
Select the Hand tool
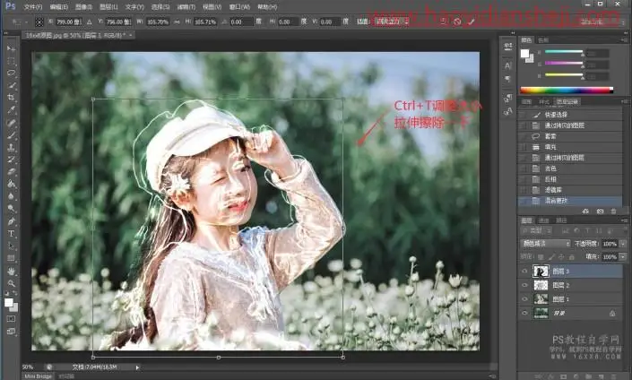click(11, 271)
